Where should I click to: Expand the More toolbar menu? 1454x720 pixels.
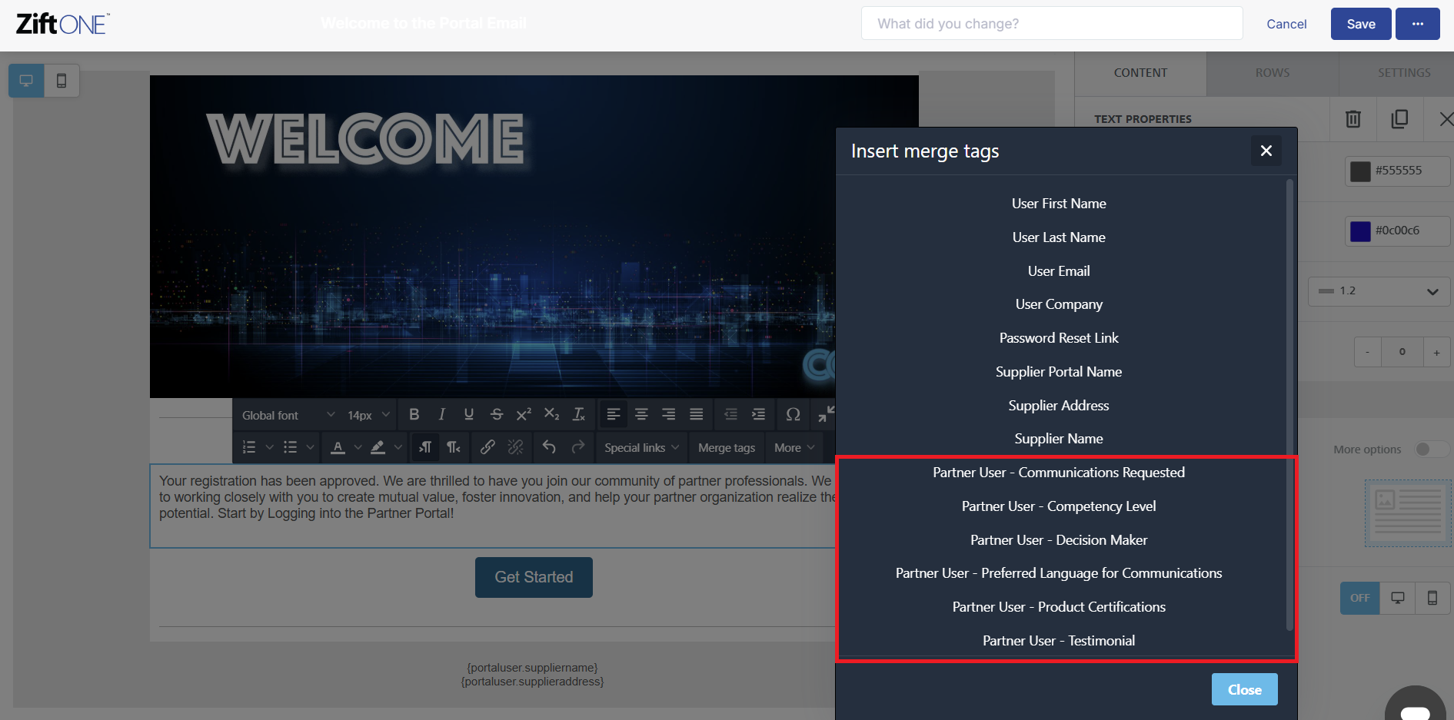[794, 447]
